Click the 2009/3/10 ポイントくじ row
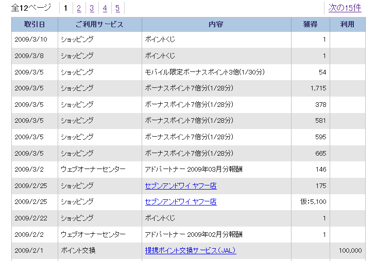 pyautogui.click(x=189, y=40)
